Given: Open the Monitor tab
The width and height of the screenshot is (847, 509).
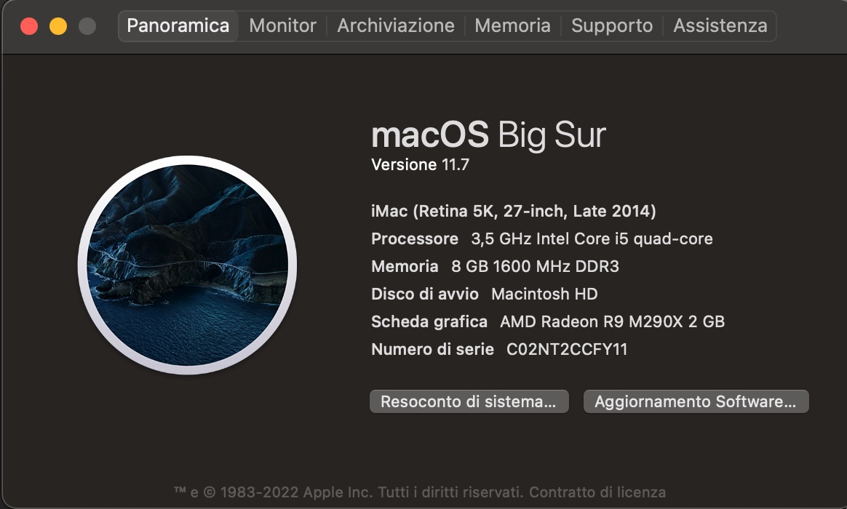Looking at the screenshot, I should [282, 26].
